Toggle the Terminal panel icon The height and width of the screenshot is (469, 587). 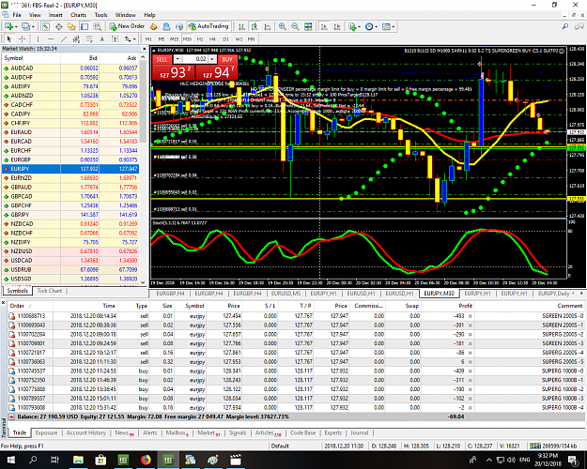point(85,26)
